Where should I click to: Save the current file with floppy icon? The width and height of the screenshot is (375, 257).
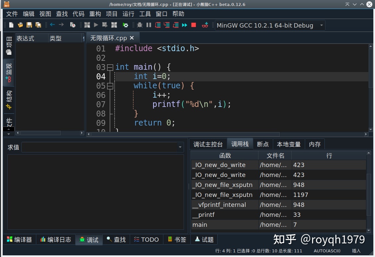[x=29, y=25]
